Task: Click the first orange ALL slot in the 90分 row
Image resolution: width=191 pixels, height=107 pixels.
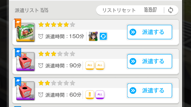Action: [89, 65]
